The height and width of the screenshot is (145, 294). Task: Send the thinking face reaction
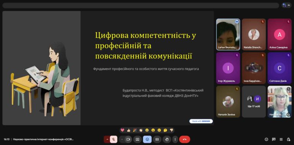[165, 130]
